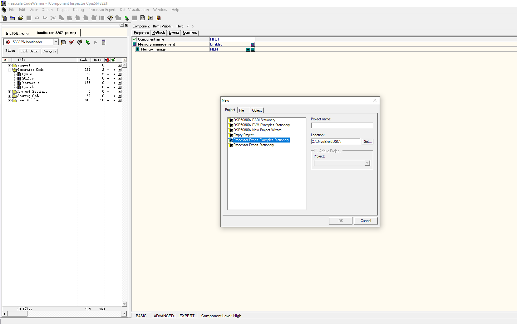Open the Project Inspector window icon

103,42
